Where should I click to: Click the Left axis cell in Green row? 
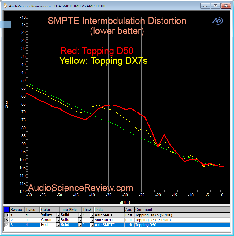coord(129,220)
